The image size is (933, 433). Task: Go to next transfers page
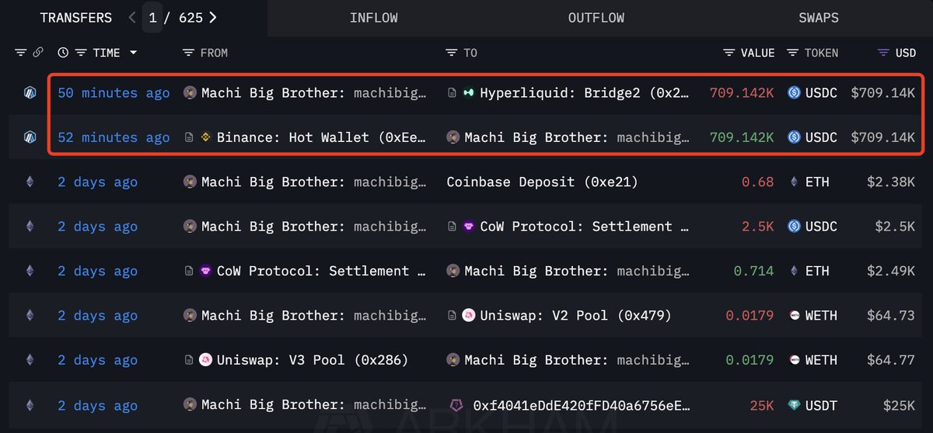click(213, 17)
